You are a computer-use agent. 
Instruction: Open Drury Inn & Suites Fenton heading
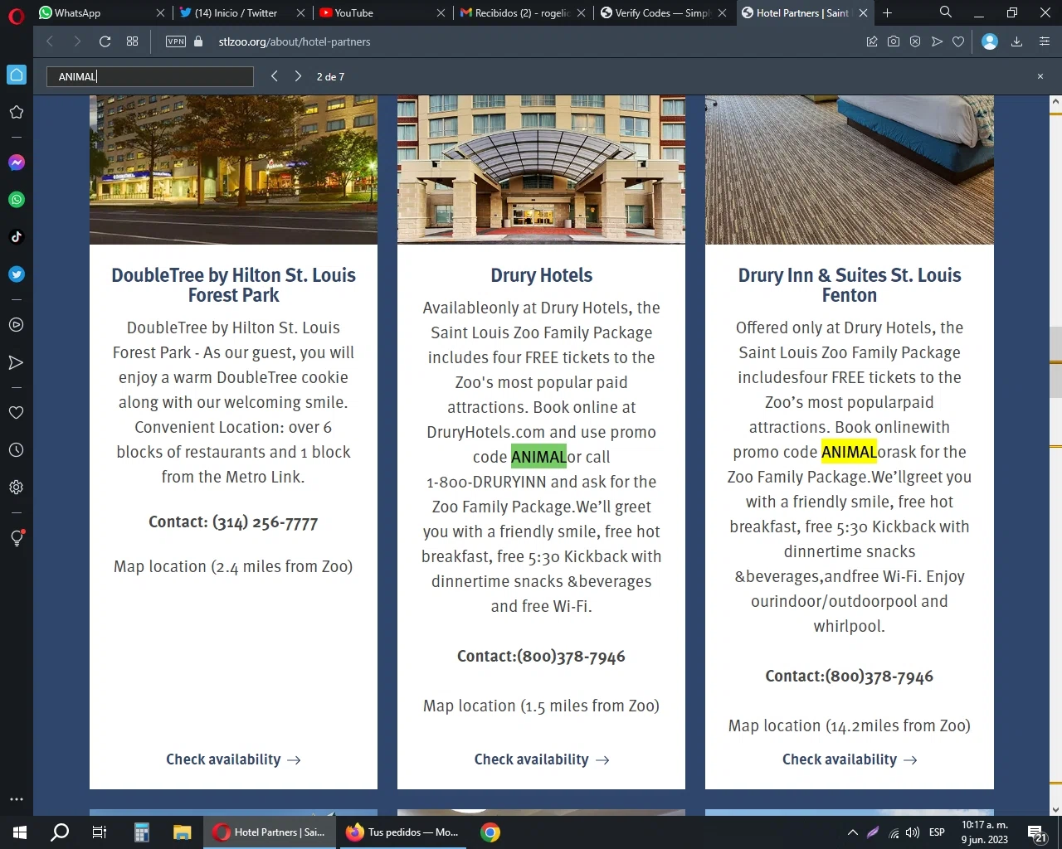(850, 285)
